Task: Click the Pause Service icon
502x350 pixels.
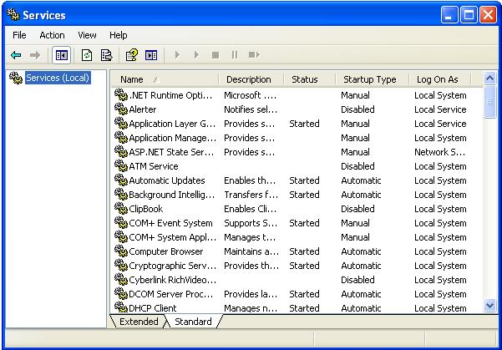Action: pyautogui.click(x=235, y=55)
